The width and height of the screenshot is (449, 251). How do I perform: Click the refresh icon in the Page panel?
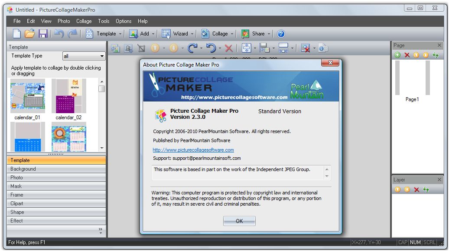(436, 55)
